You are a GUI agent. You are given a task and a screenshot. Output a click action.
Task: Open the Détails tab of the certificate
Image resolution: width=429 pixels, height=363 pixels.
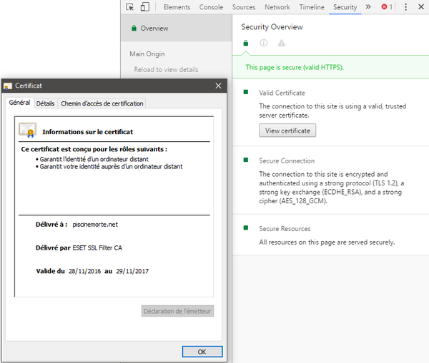point(45,103)
